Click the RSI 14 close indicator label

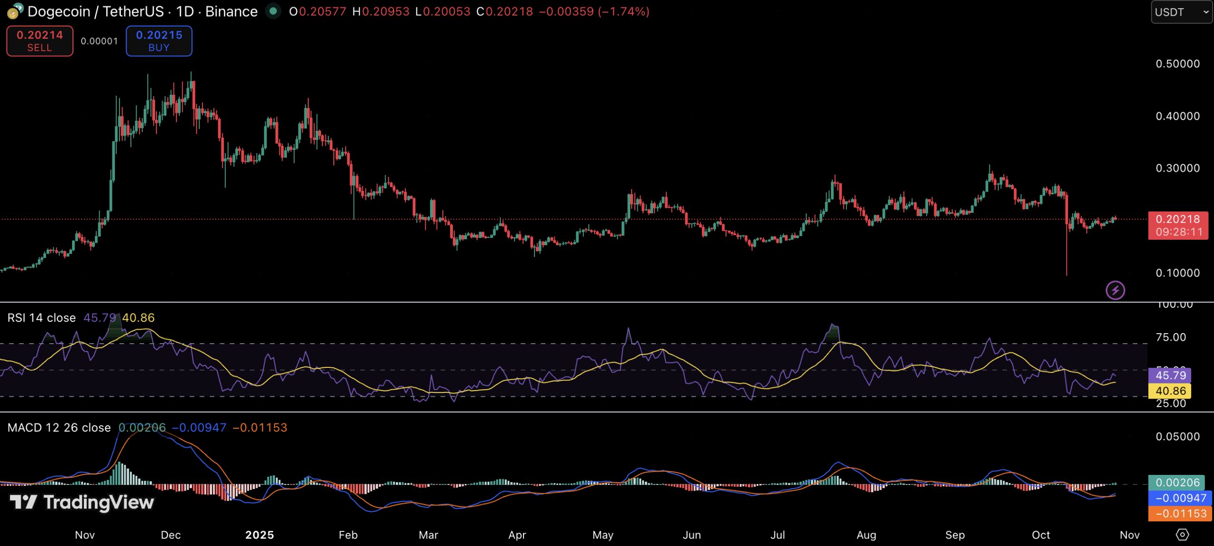pos(42,318)
